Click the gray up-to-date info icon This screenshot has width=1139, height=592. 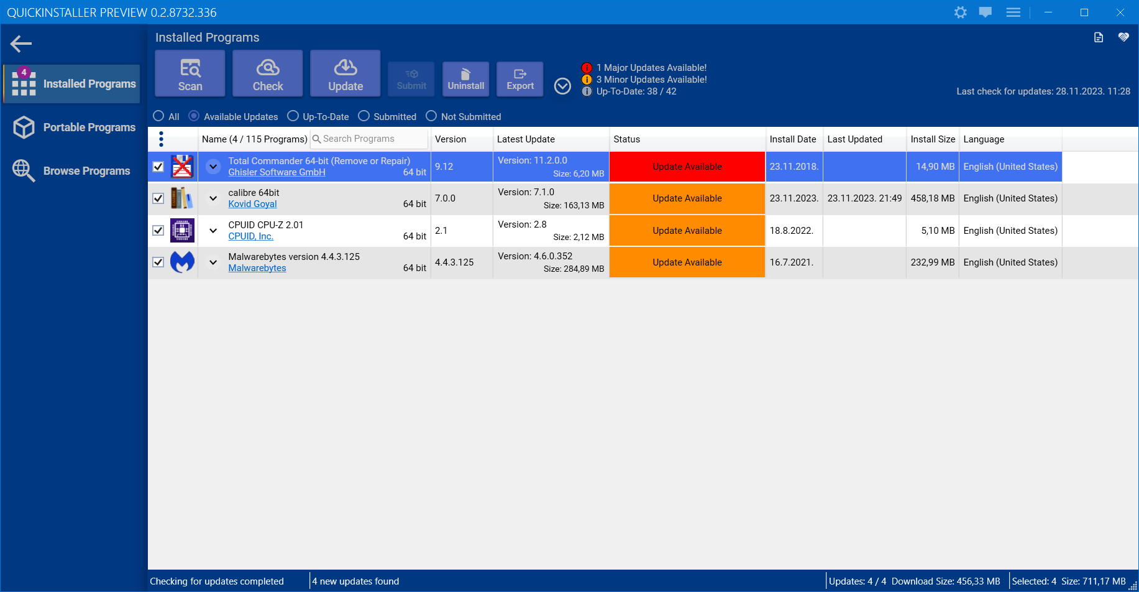click(587, 91)
